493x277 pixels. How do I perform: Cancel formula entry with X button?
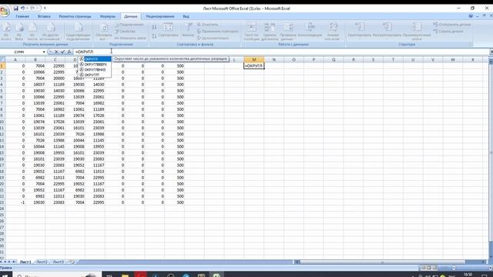[56, 52]
